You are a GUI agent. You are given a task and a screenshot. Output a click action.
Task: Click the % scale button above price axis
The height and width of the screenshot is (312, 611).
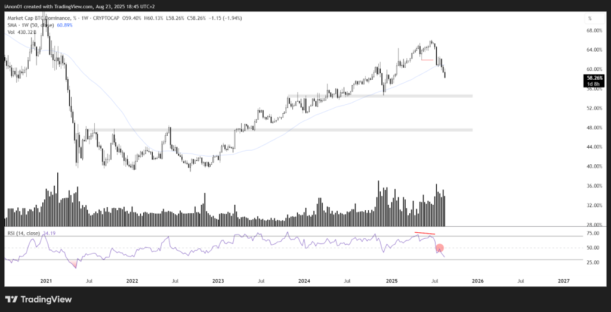click(590, 19)
